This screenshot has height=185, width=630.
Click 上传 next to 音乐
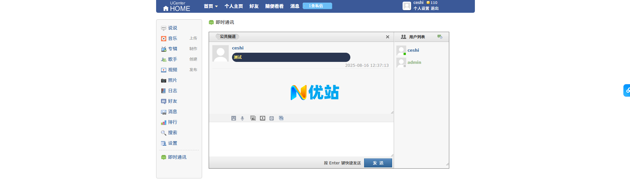coord(193,38)
